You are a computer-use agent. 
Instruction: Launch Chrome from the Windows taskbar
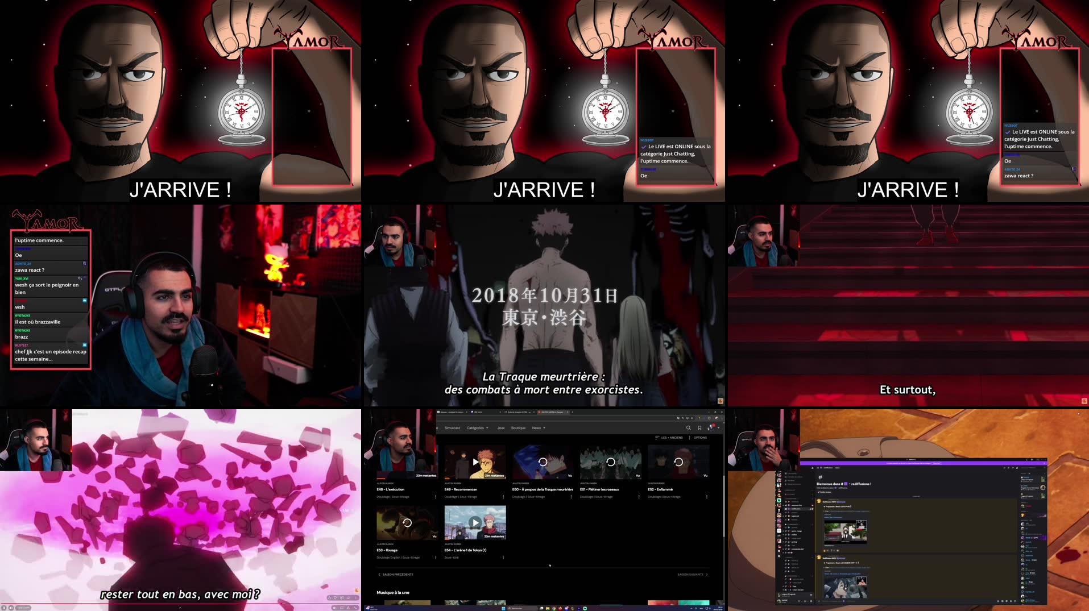click(553, 608)
